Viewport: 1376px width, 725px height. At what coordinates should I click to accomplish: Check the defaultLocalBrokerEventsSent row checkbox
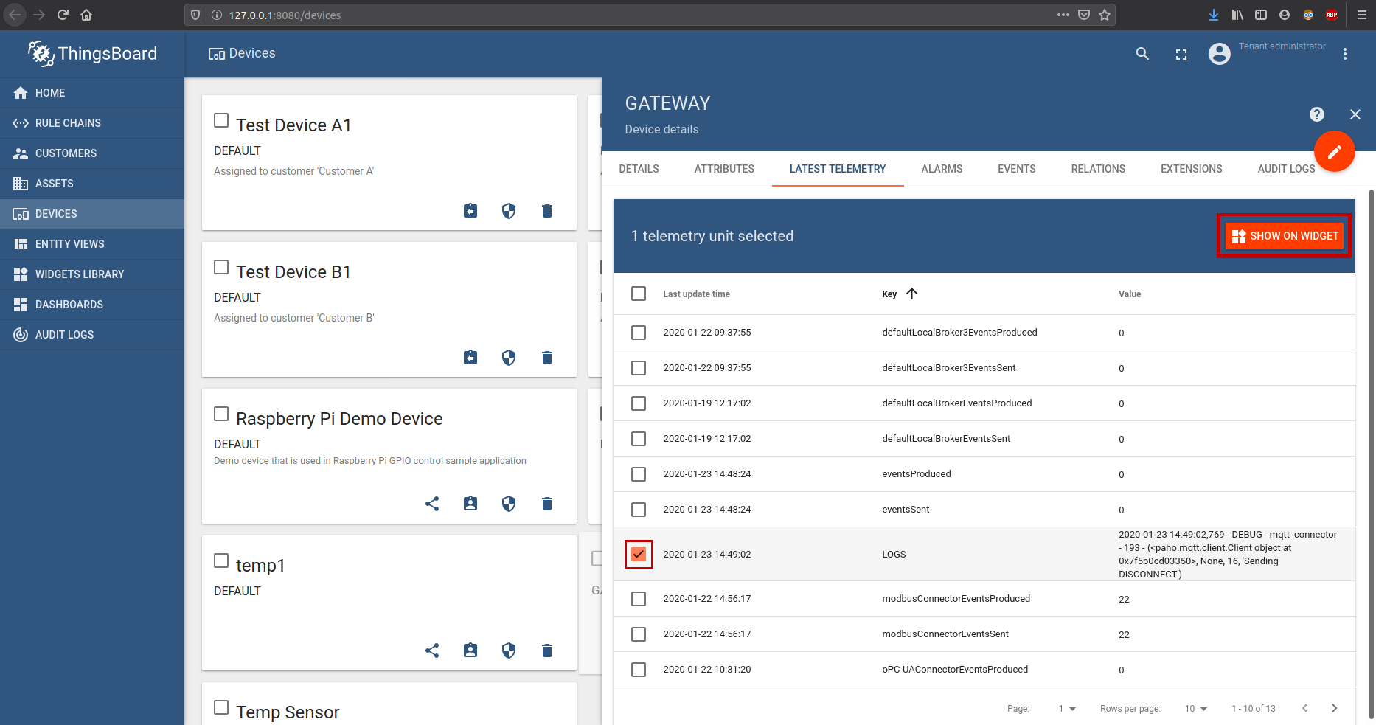click(x=639, y=439)
